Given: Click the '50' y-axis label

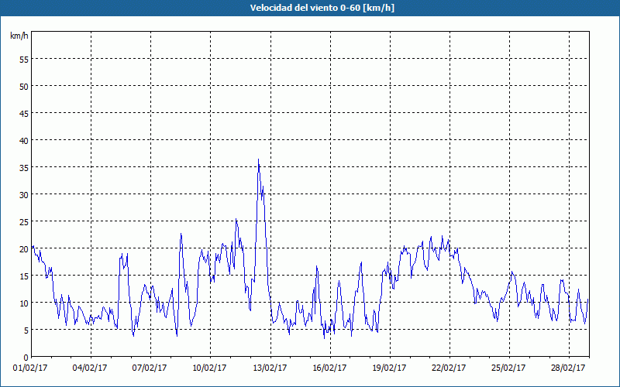Looking at the screenshot, I should (x=24, y=87).
